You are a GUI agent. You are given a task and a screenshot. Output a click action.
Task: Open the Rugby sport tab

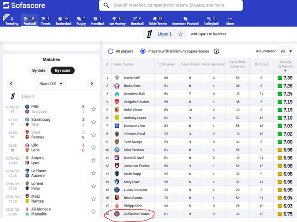(x=81, y=20)
